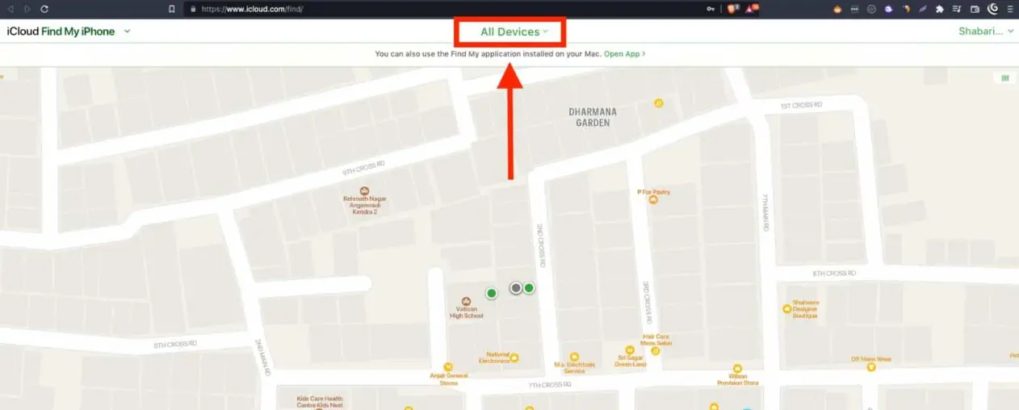The width and height of the screenshot is (1019, 410).
Task: Click the 1ST CROSS RD street label
Action: tap(801, 105)
